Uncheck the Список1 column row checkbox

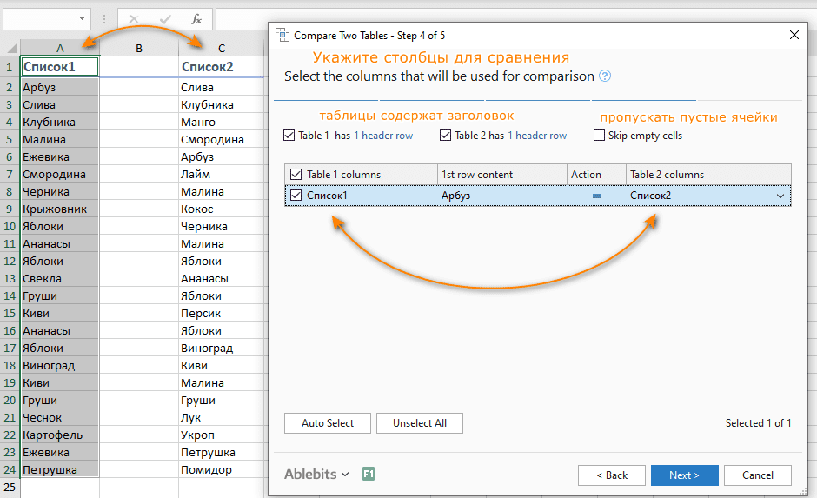pos(296,196)
